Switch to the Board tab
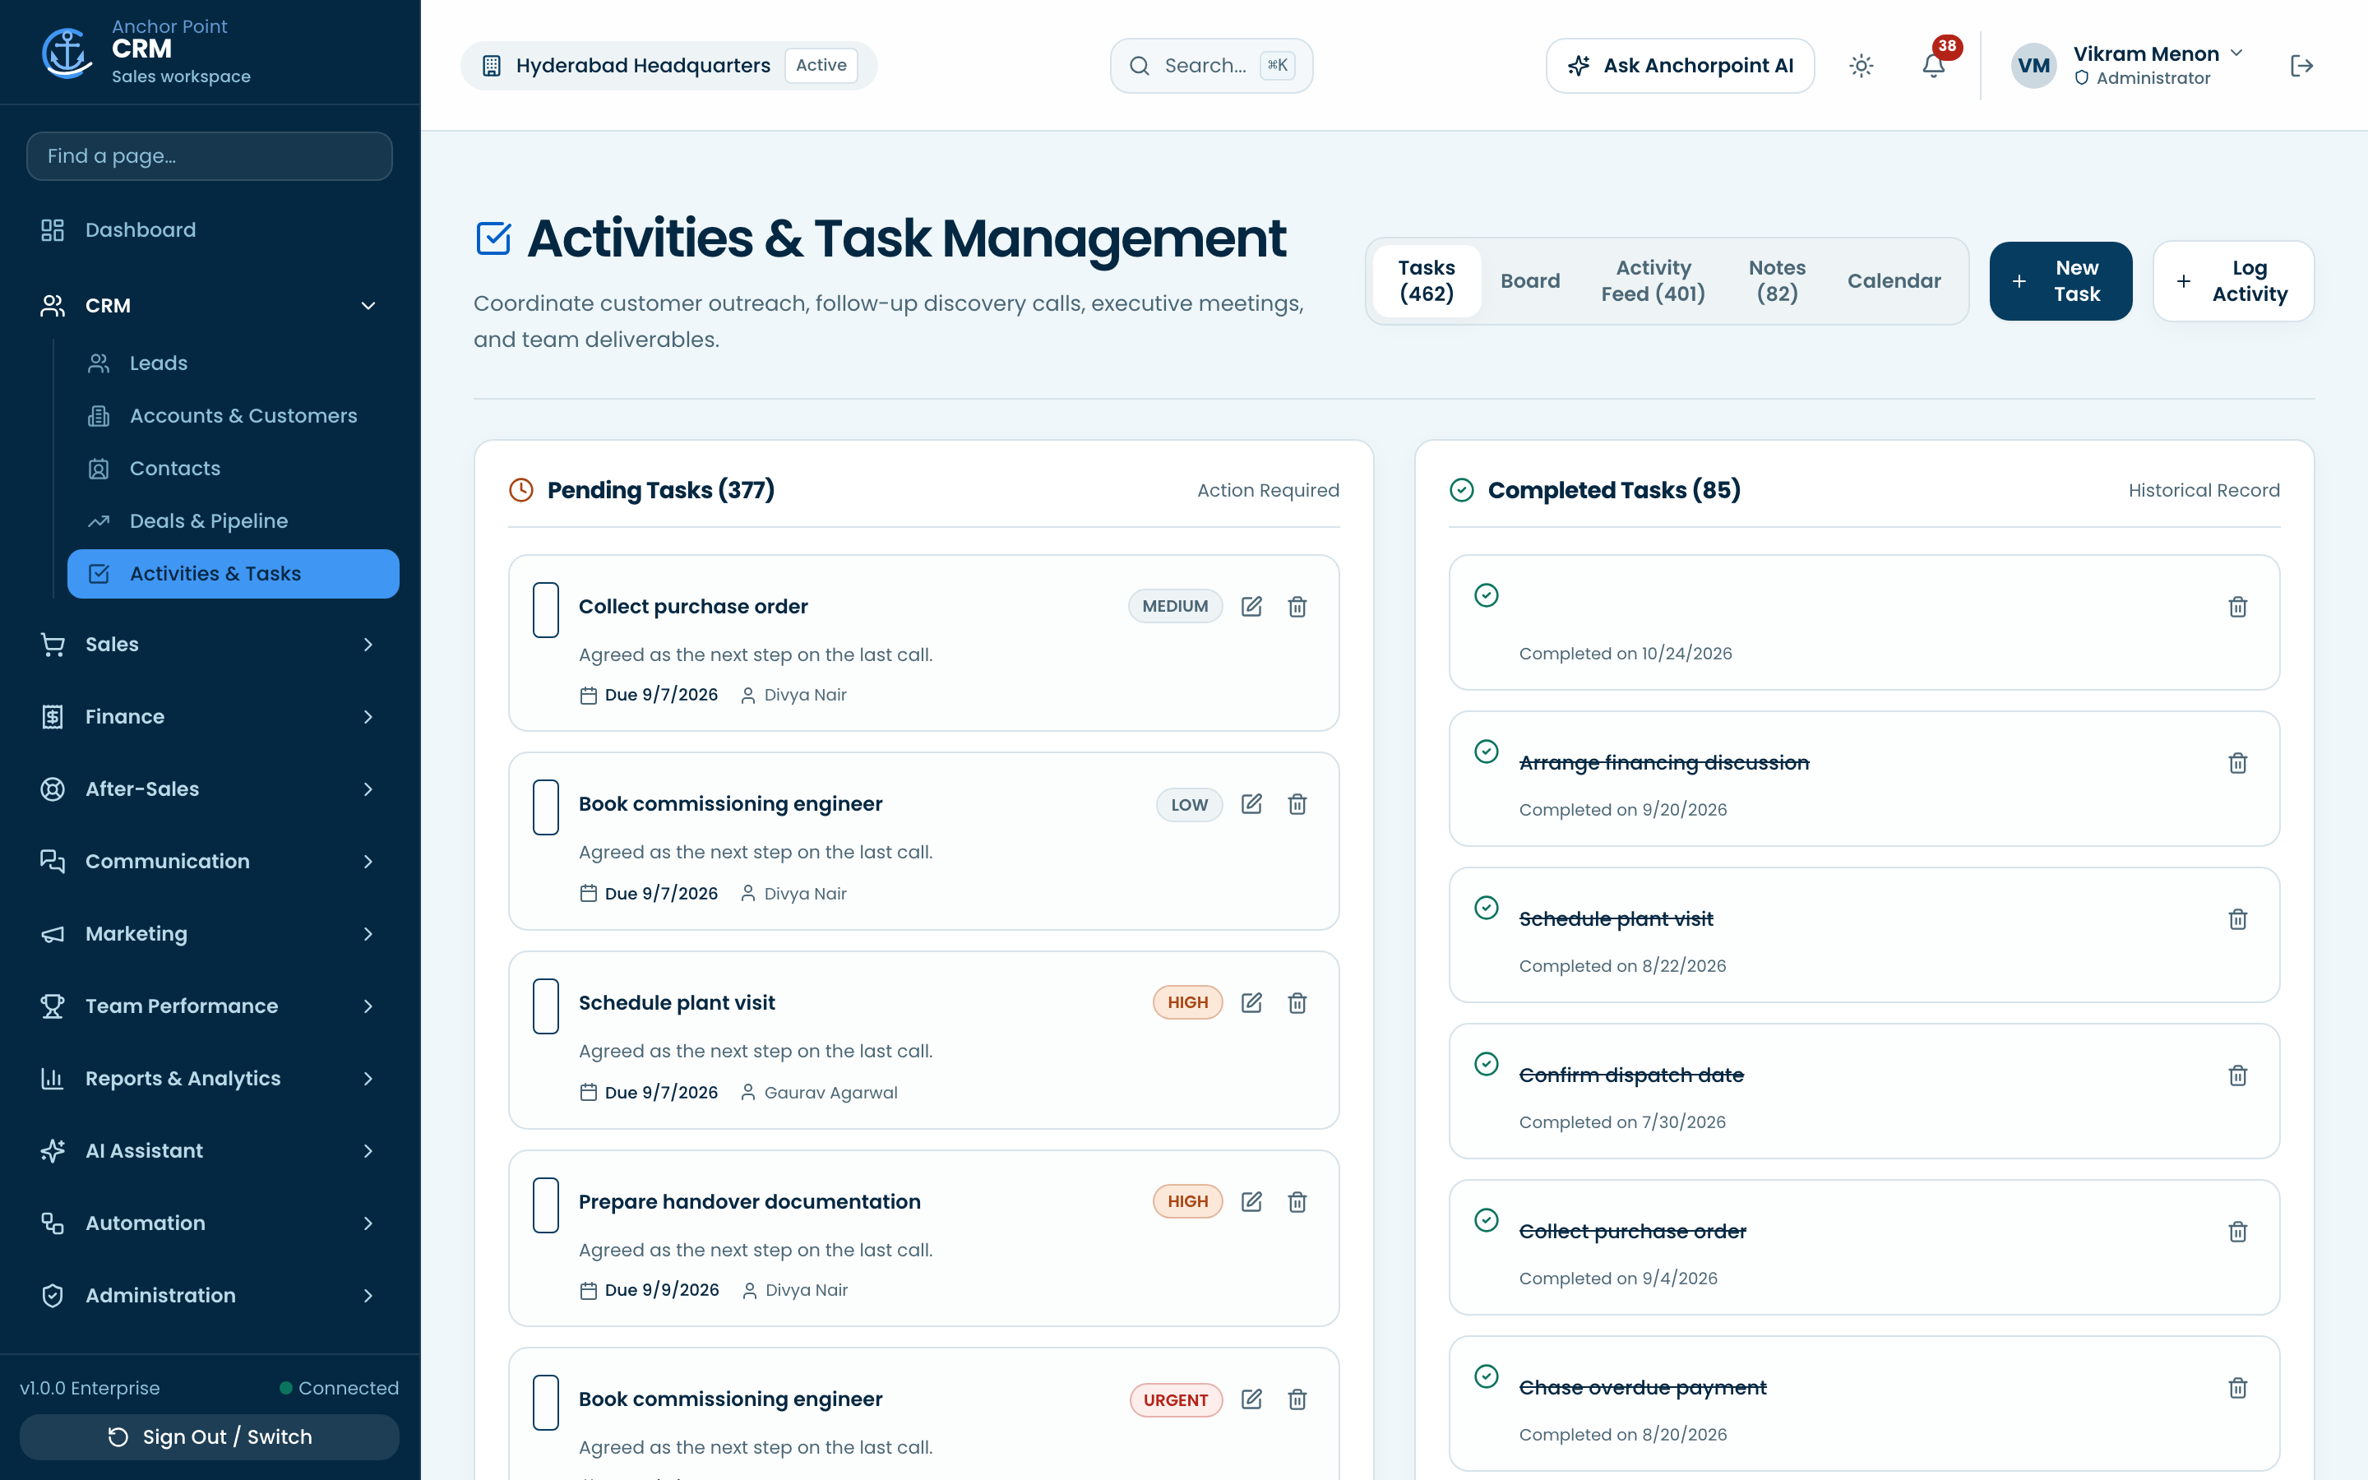The width and height of the screenshot is (2368, 1480). point(1529,281)
